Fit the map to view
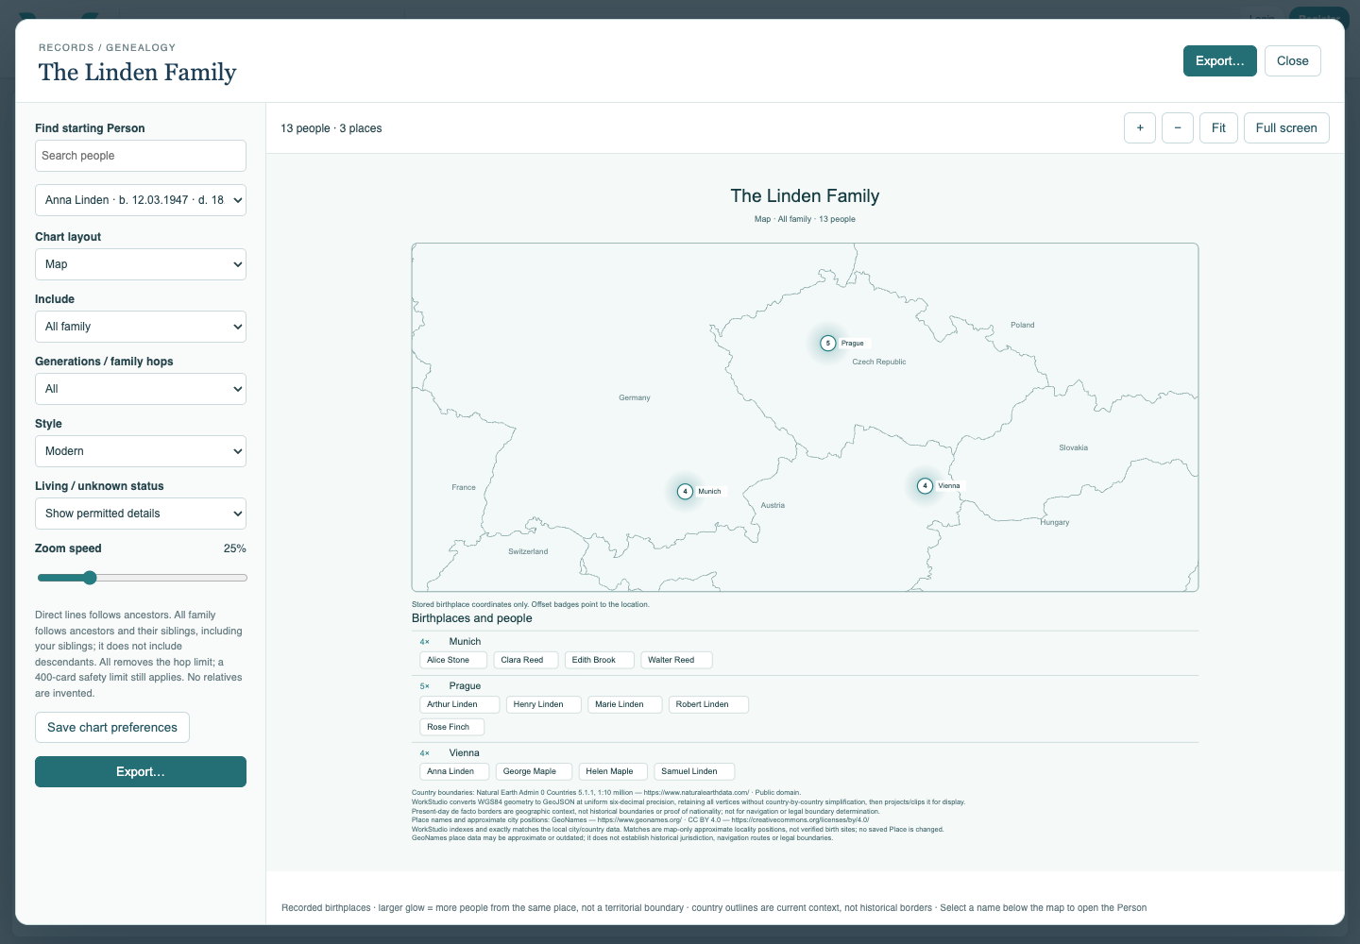This screenshot has height=944, width=1360. 1218,128
